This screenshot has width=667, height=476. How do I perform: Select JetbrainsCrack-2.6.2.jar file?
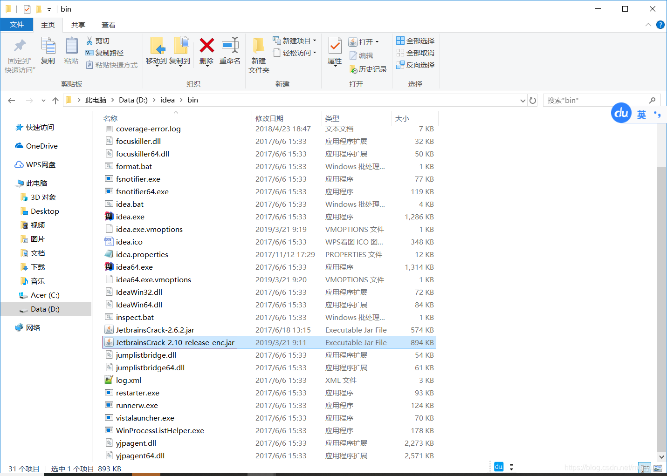tap(155, 330)
